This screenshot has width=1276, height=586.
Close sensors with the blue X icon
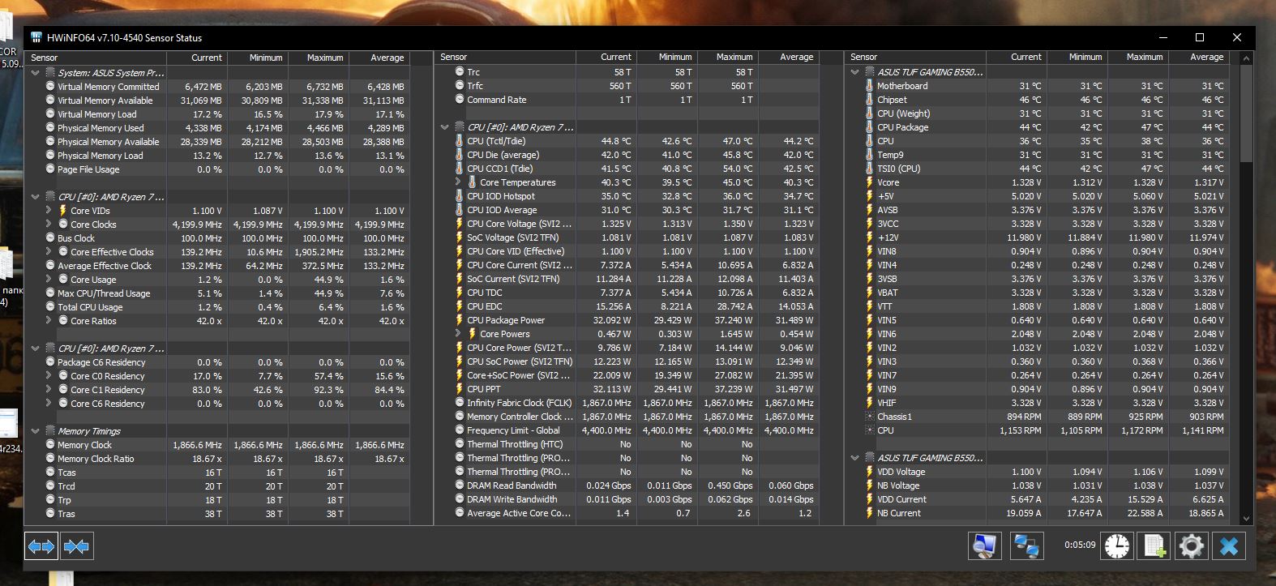tap(1229, 545)
